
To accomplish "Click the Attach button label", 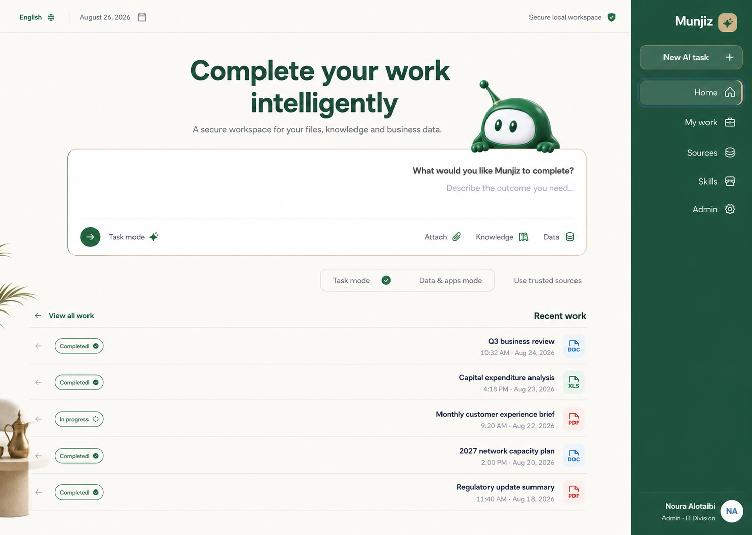I will pyautogui.click(x=435, y=237).
